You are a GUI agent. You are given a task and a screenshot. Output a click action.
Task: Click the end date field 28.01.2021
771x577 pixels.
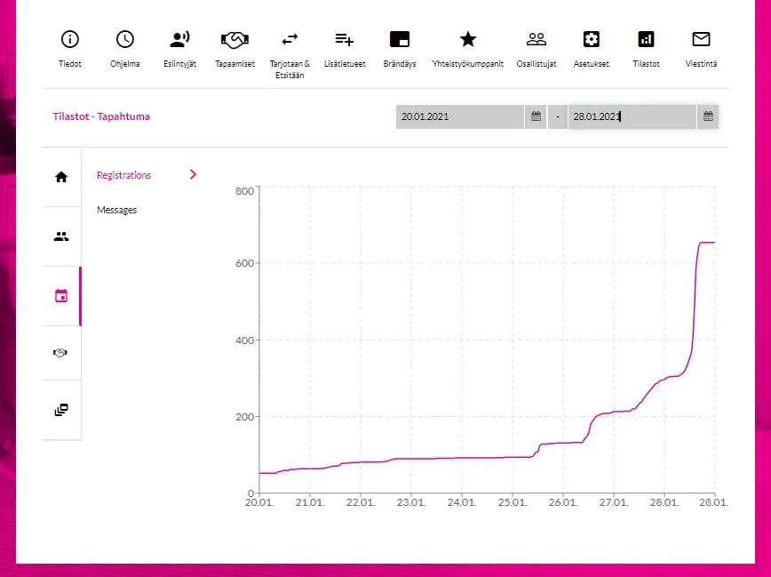(x=632, y=116)
